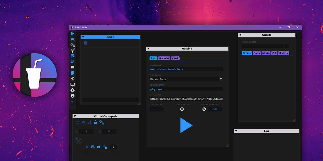Open video settings via sidebar monitor icon
Viewport: 323px width, 161px height.
point(73,85)
